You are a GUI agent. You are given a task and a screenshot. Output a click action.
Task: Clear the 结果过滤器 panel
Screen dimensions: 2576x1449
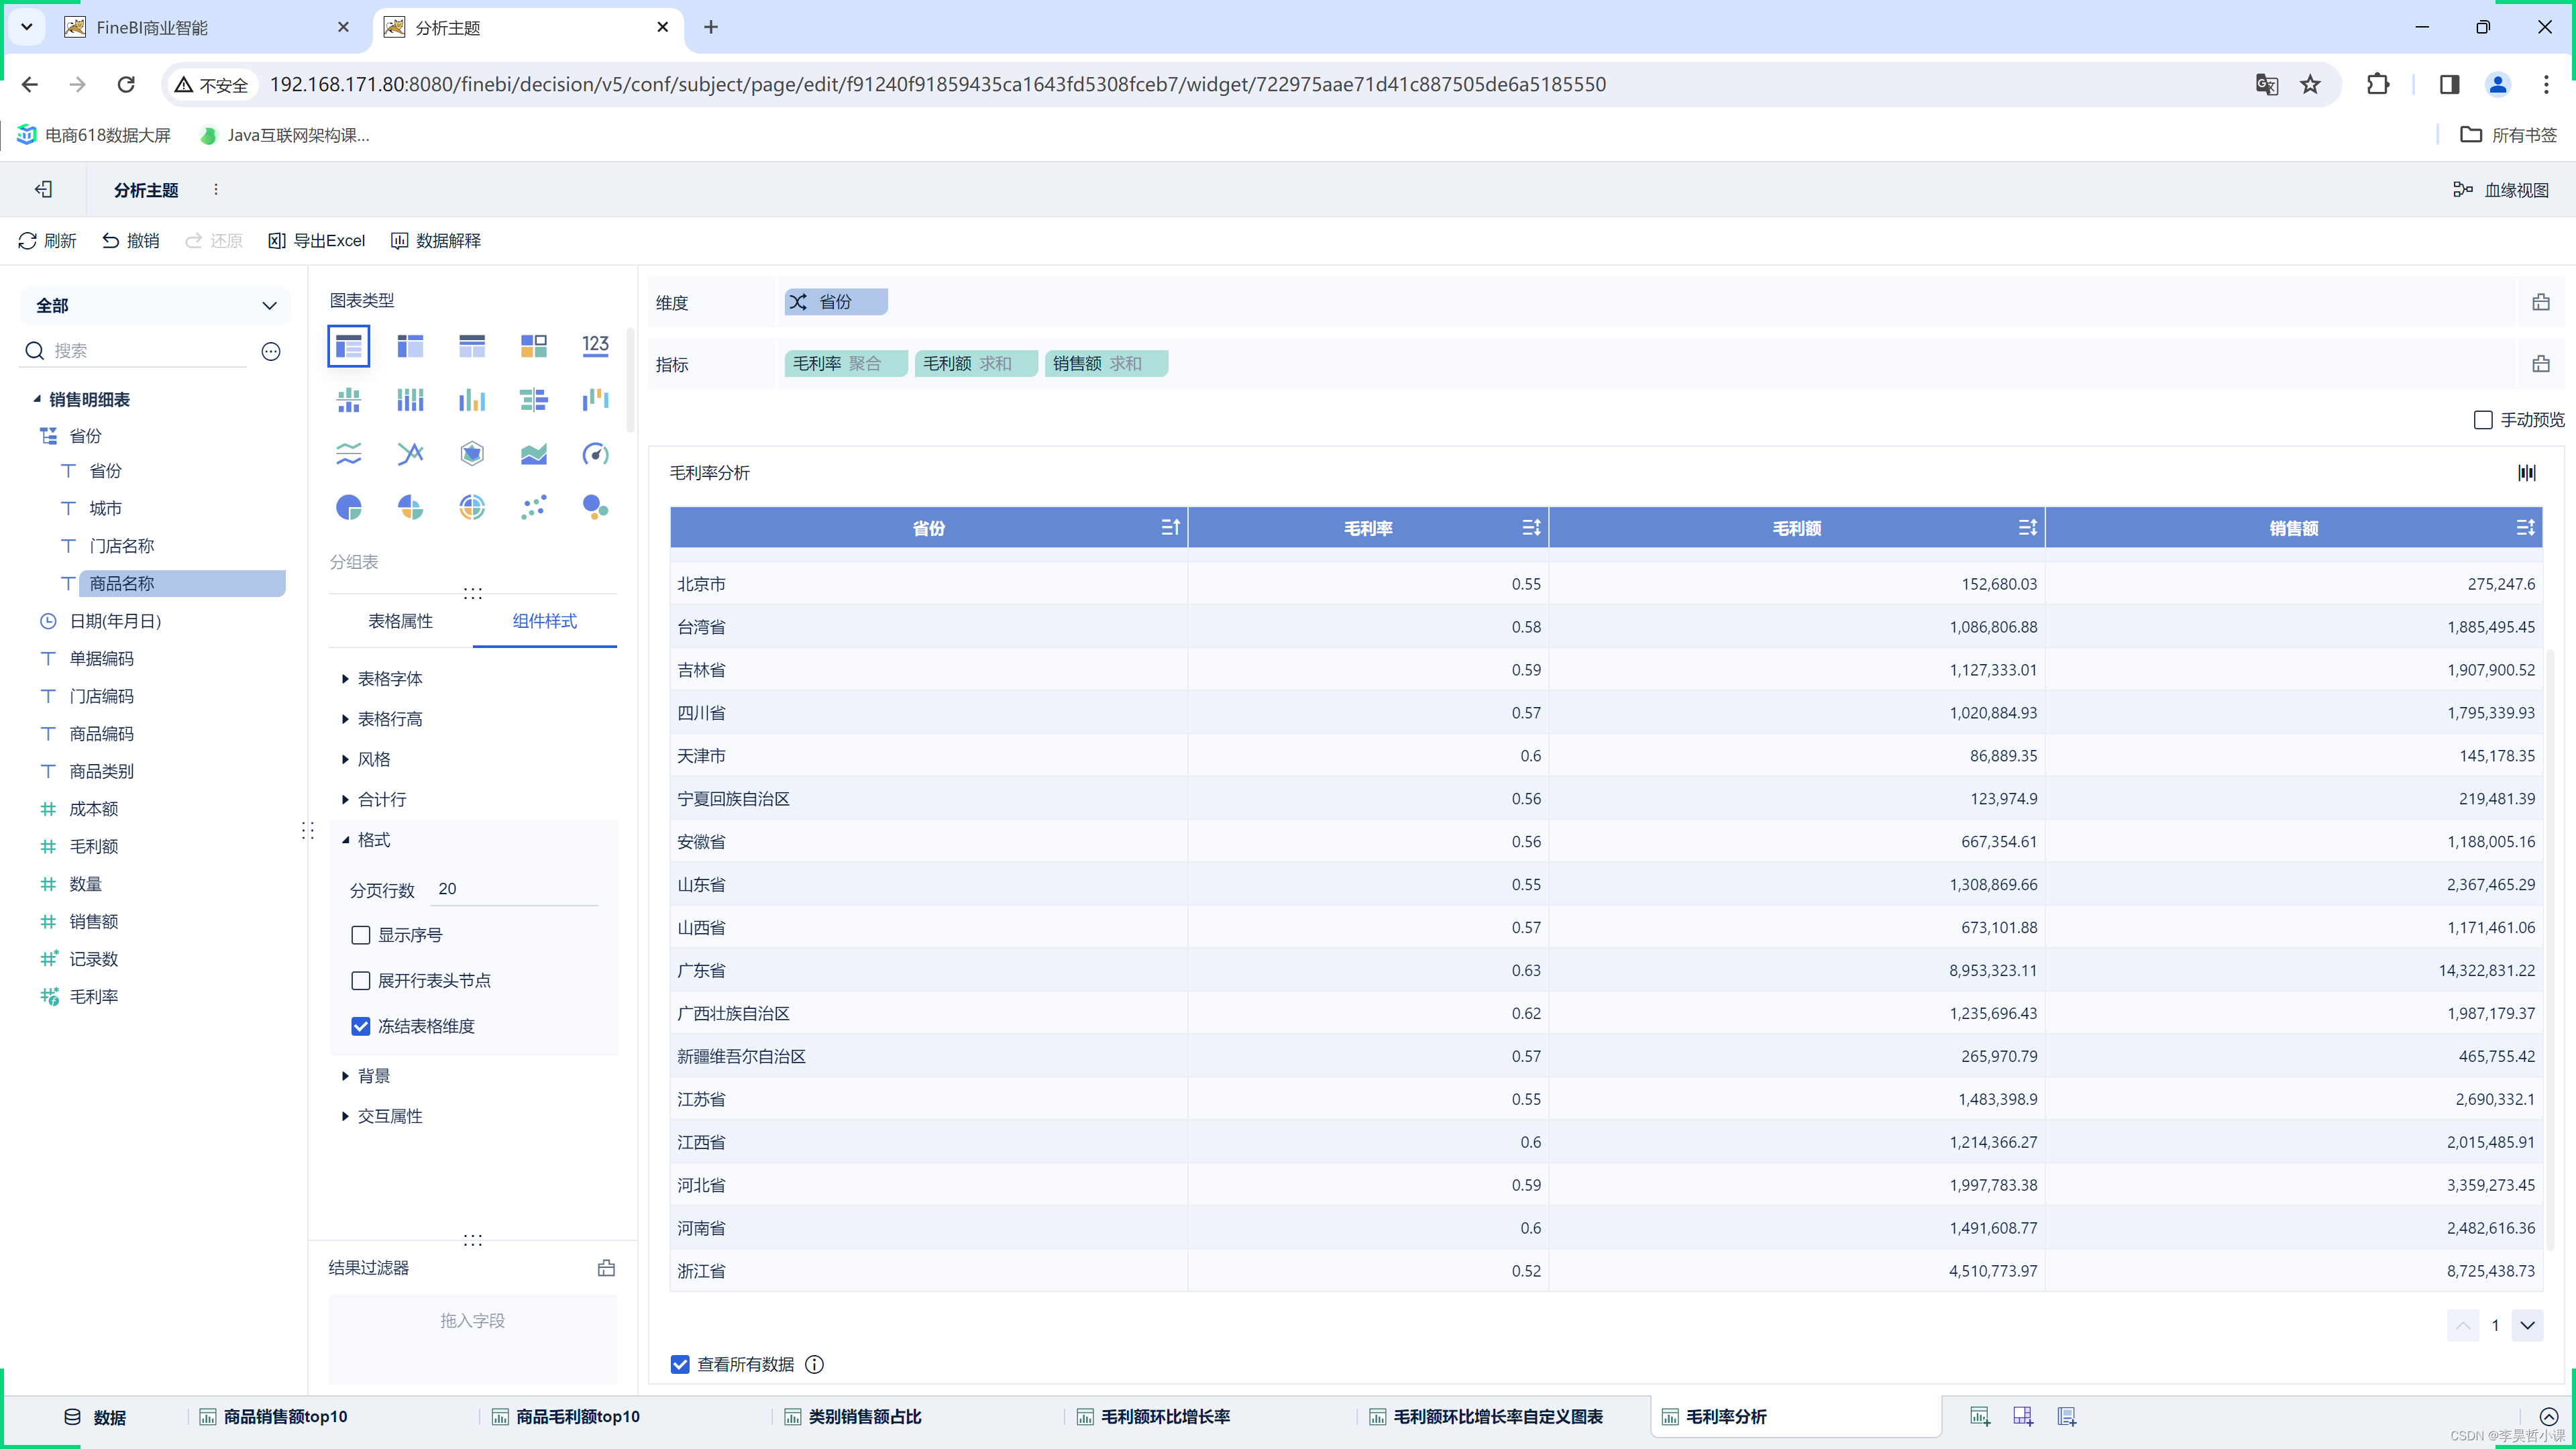click(606, 1268)
